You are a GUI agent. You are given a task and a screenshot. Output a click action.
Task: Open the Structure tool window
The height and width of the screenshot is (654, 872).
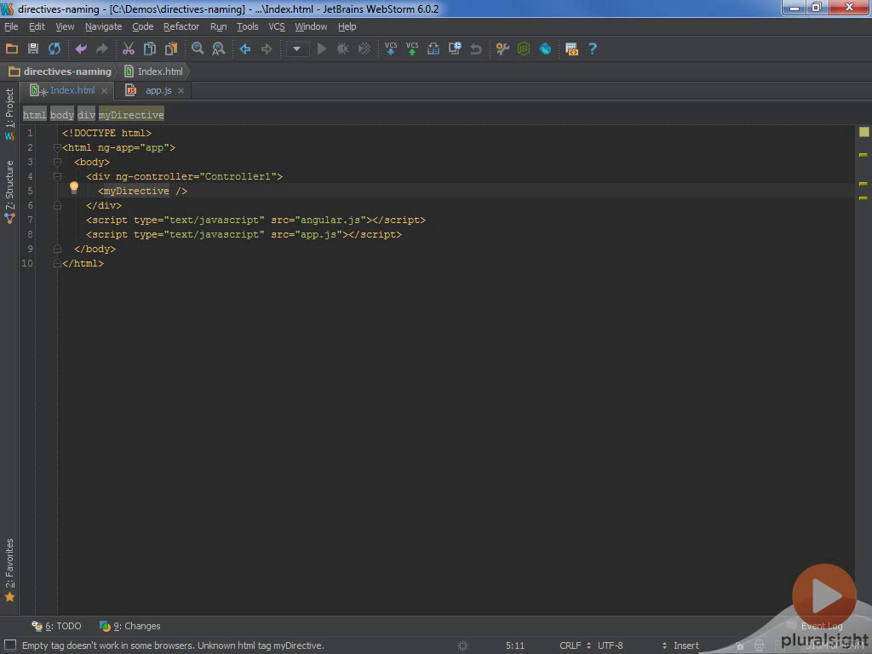pos(9,192)
